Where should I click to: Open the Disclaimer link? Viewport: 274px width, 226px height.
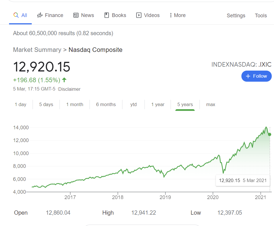69,89
